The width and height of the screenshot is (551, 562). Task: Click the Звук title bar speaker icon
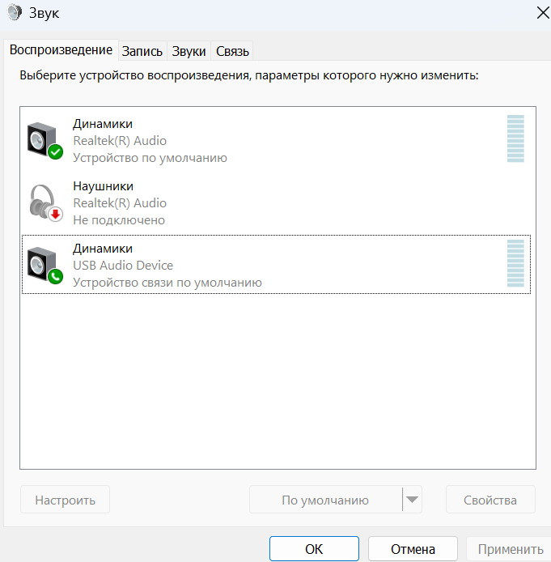[15, 12]
